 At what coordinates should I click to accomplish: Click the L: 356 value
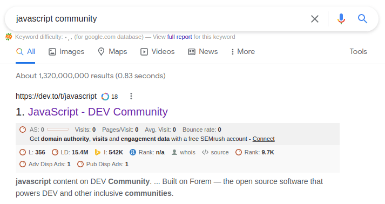pyautogui.click(x=37, y=152)
